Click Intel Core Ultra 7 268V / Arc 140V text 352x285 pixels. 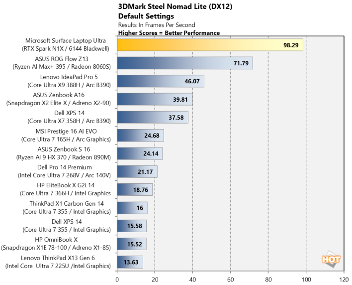(x=65, y=175)
